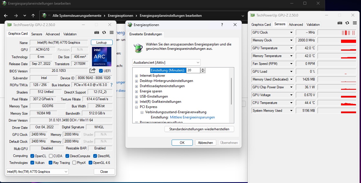
Task: Open recent locations chevron in Control Panel
Action: pos(25,16)
